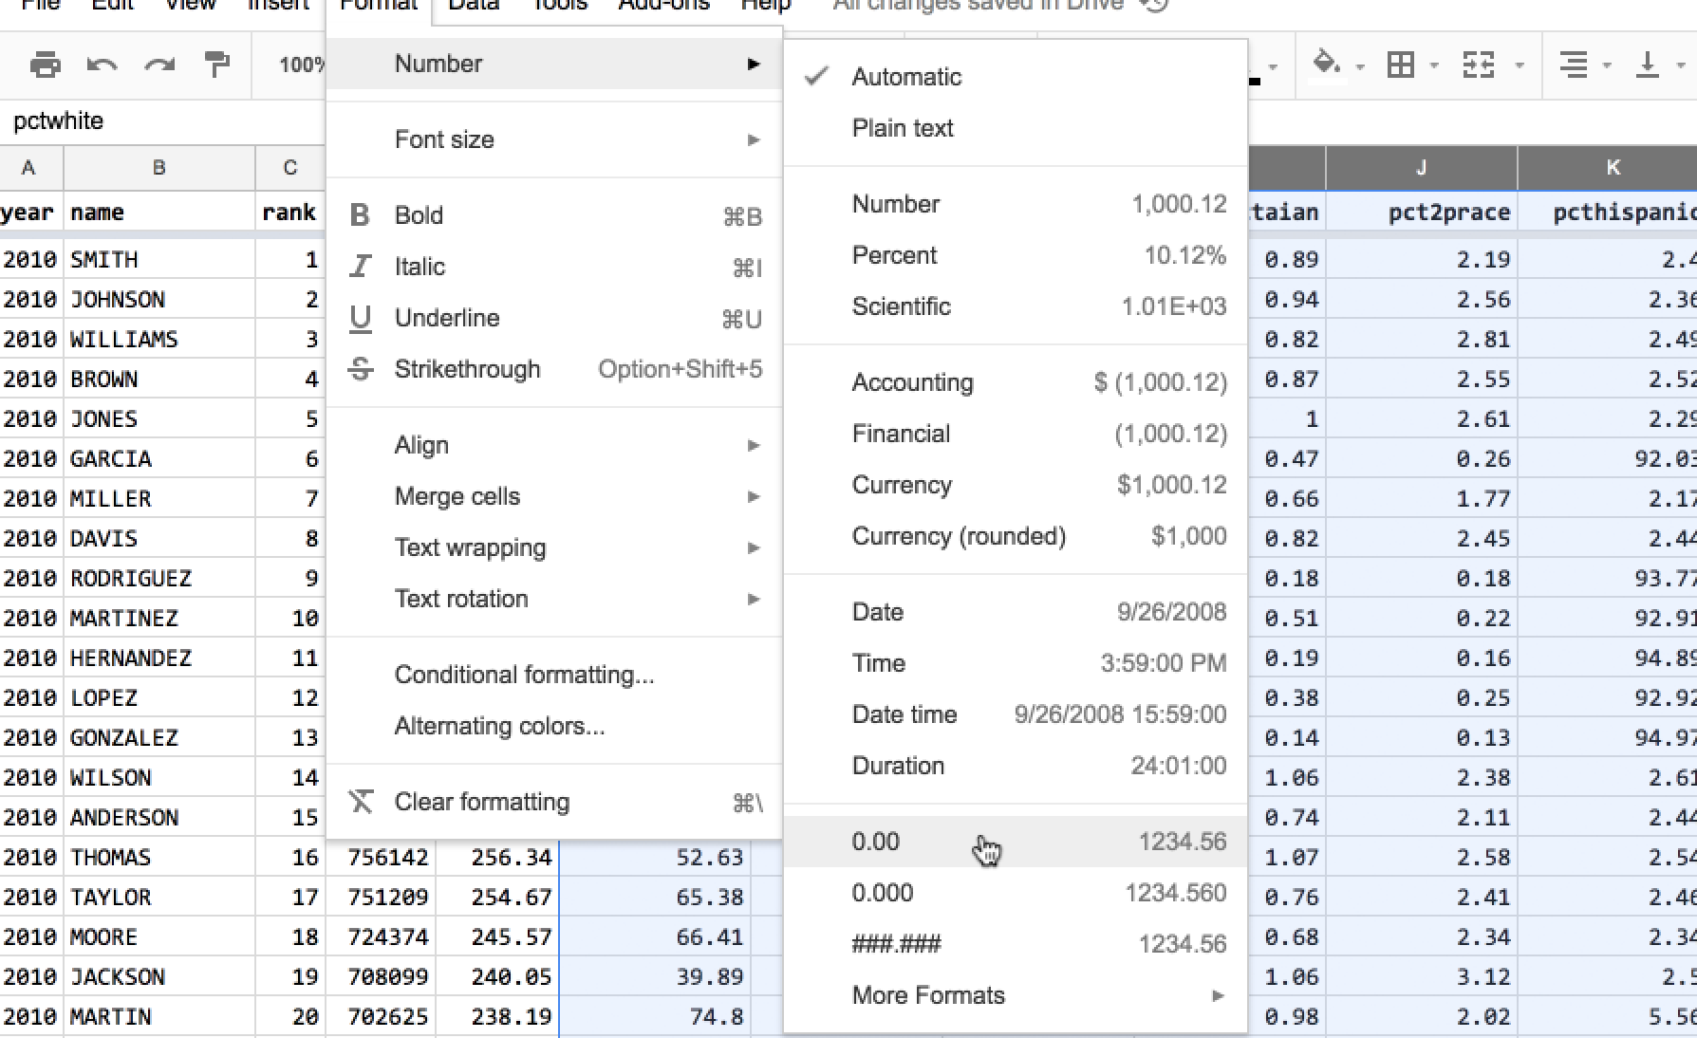Open the Tools menu
This screenshot has width=1697, height=1038.
[559, 6]
